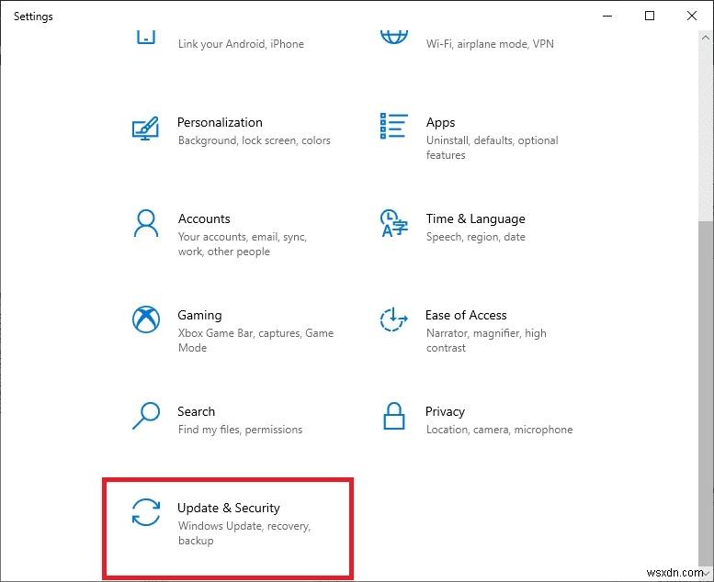Screen dimensions: 714x582
Task: Maximize the Settings window
Action: click(650, 16)
